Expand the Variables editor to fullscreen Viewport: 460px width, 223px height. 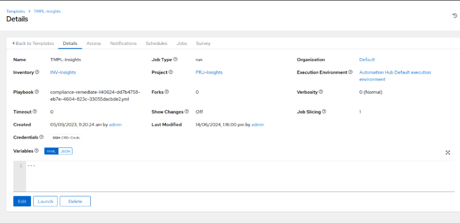coord(447,152)
